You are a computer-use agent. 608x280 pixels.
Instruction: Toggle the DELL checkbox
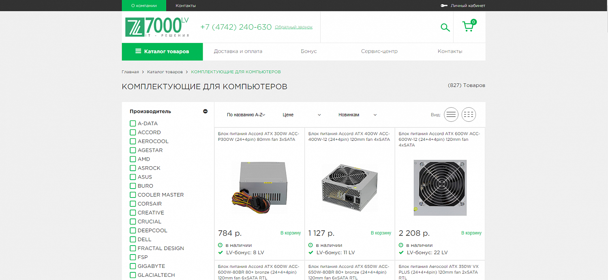tap(133, 239)
